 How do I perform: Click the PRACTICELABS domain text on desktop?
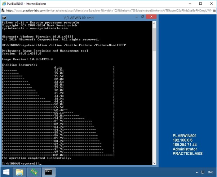tap(187, 154)
